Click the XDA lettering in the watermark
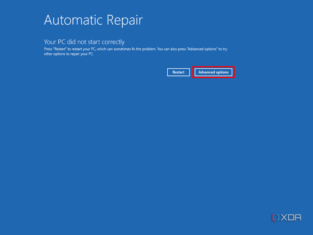313x235 pixels. tap(291, 218)
